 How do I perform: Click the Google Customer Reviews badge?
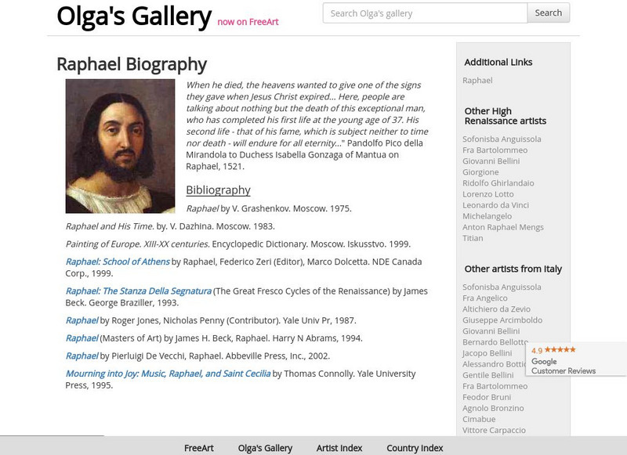point(576,359)
